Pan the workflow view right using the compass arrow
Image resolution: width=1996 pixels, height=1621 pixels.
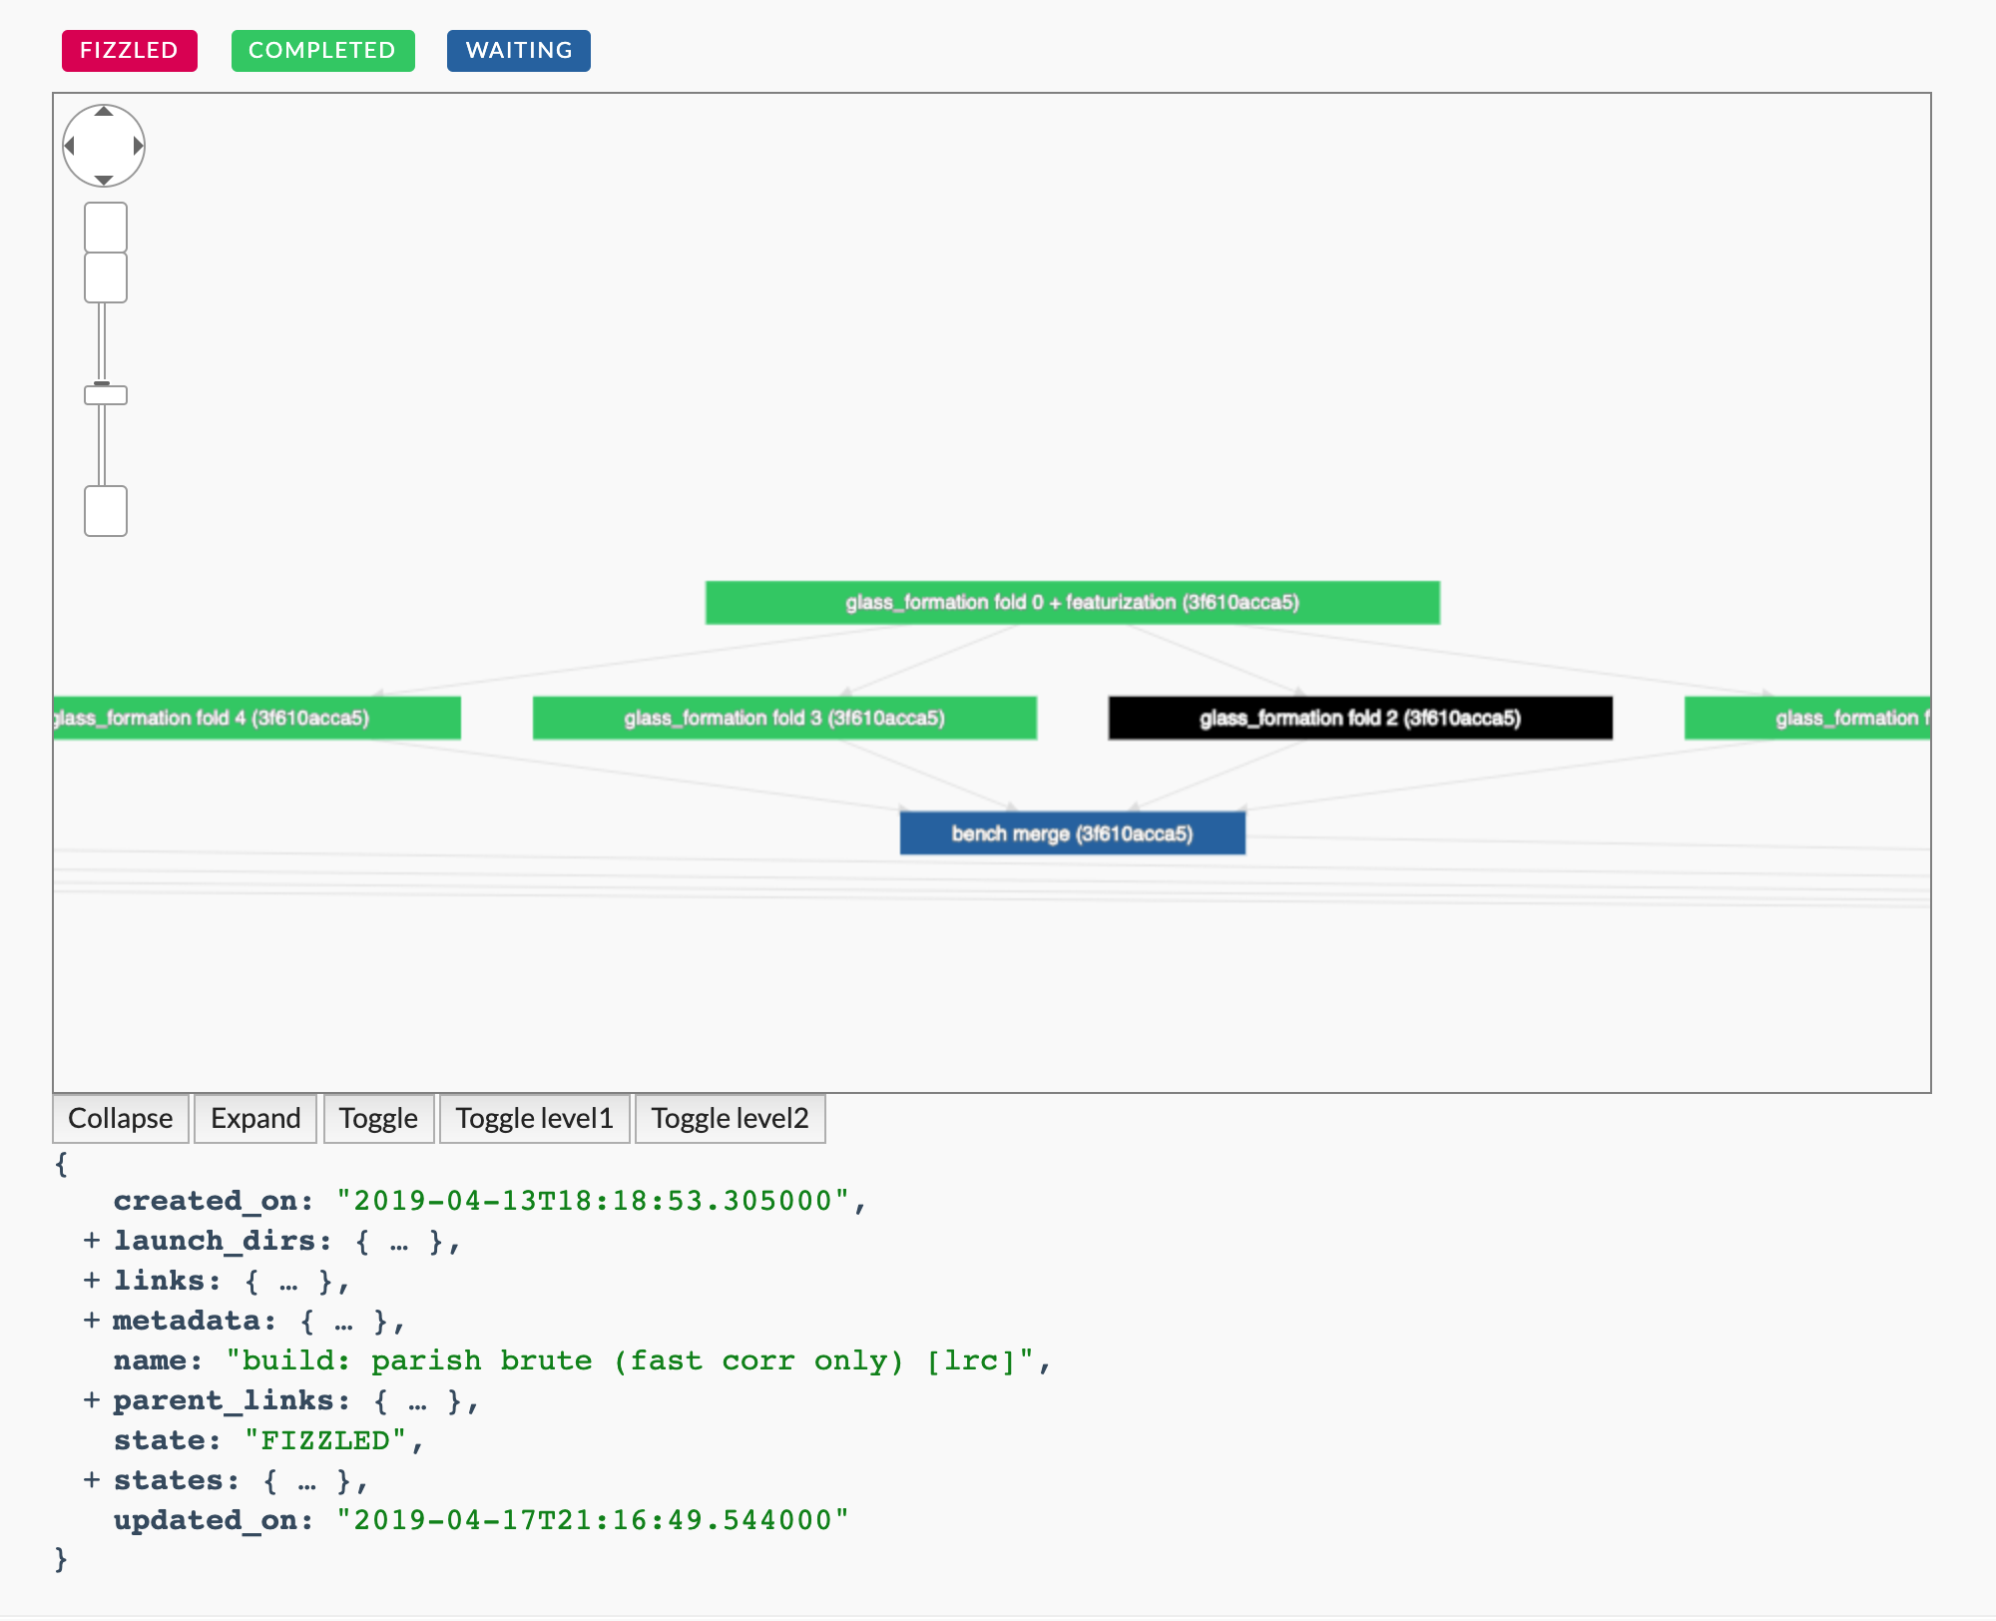pos(138,146)
